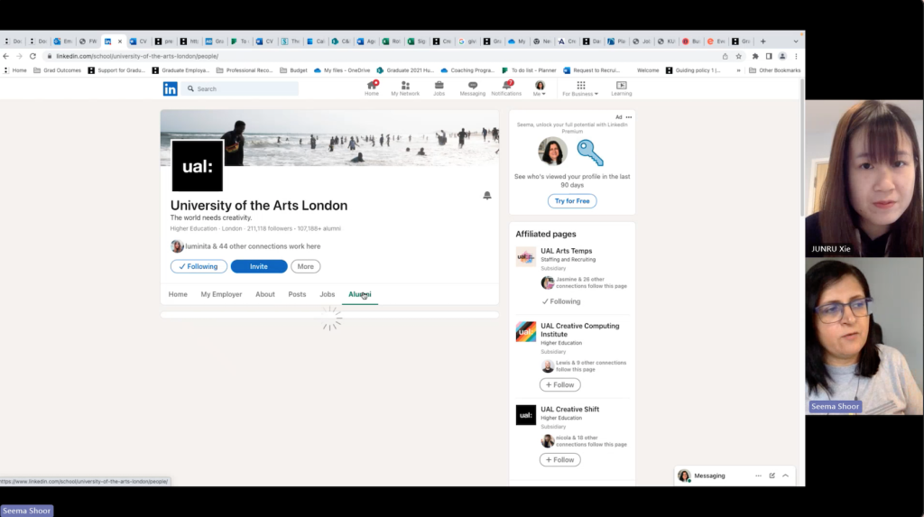Switch to the About tab
The height and width of the screenshot is (517, 924).
click(x=265, y=294)
